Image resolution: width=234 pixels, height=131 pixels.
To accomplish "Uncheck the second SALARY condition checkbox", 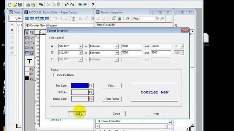I will 52,52.
